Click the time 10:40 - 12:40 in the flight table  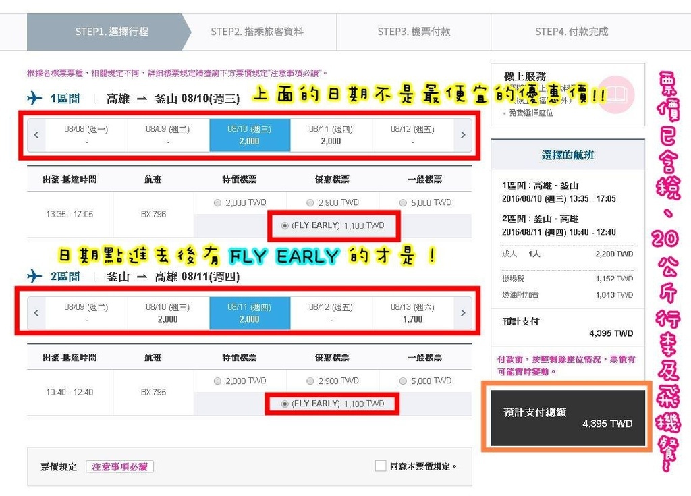(x=70, y=392)
